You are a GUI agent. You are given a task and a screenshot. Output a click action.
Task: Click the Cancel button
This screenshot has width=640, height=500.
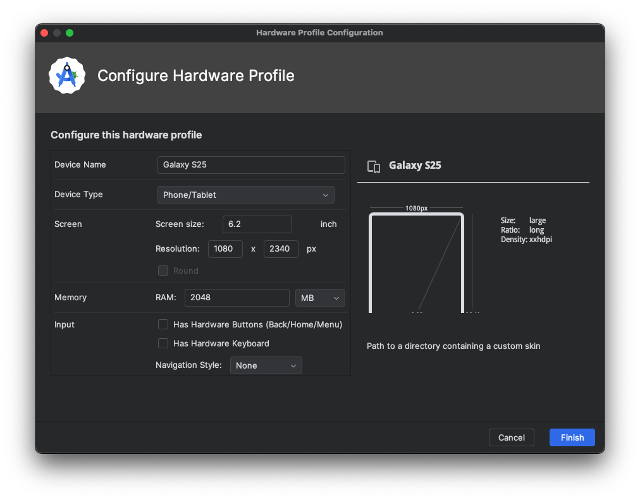pyautogui.click(x=512, y=437)
